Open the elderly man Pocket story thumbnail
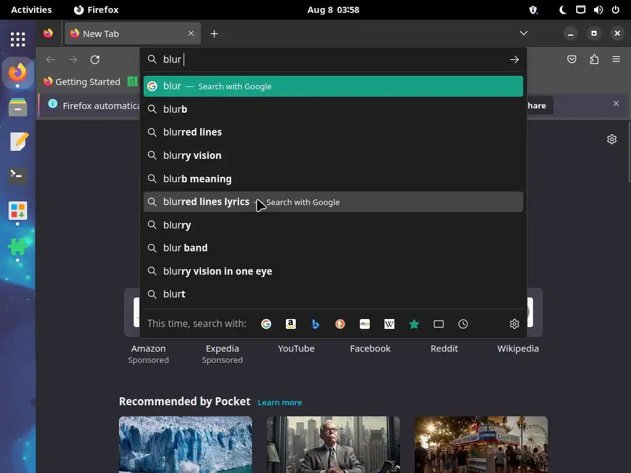The image size is (631, 473). (x=333, y=445)
